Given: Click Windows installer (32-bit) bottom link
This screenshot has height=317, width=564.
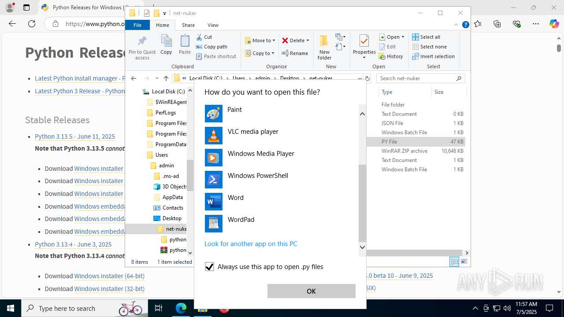Looking at the screenshot, I should click(109, 289).
